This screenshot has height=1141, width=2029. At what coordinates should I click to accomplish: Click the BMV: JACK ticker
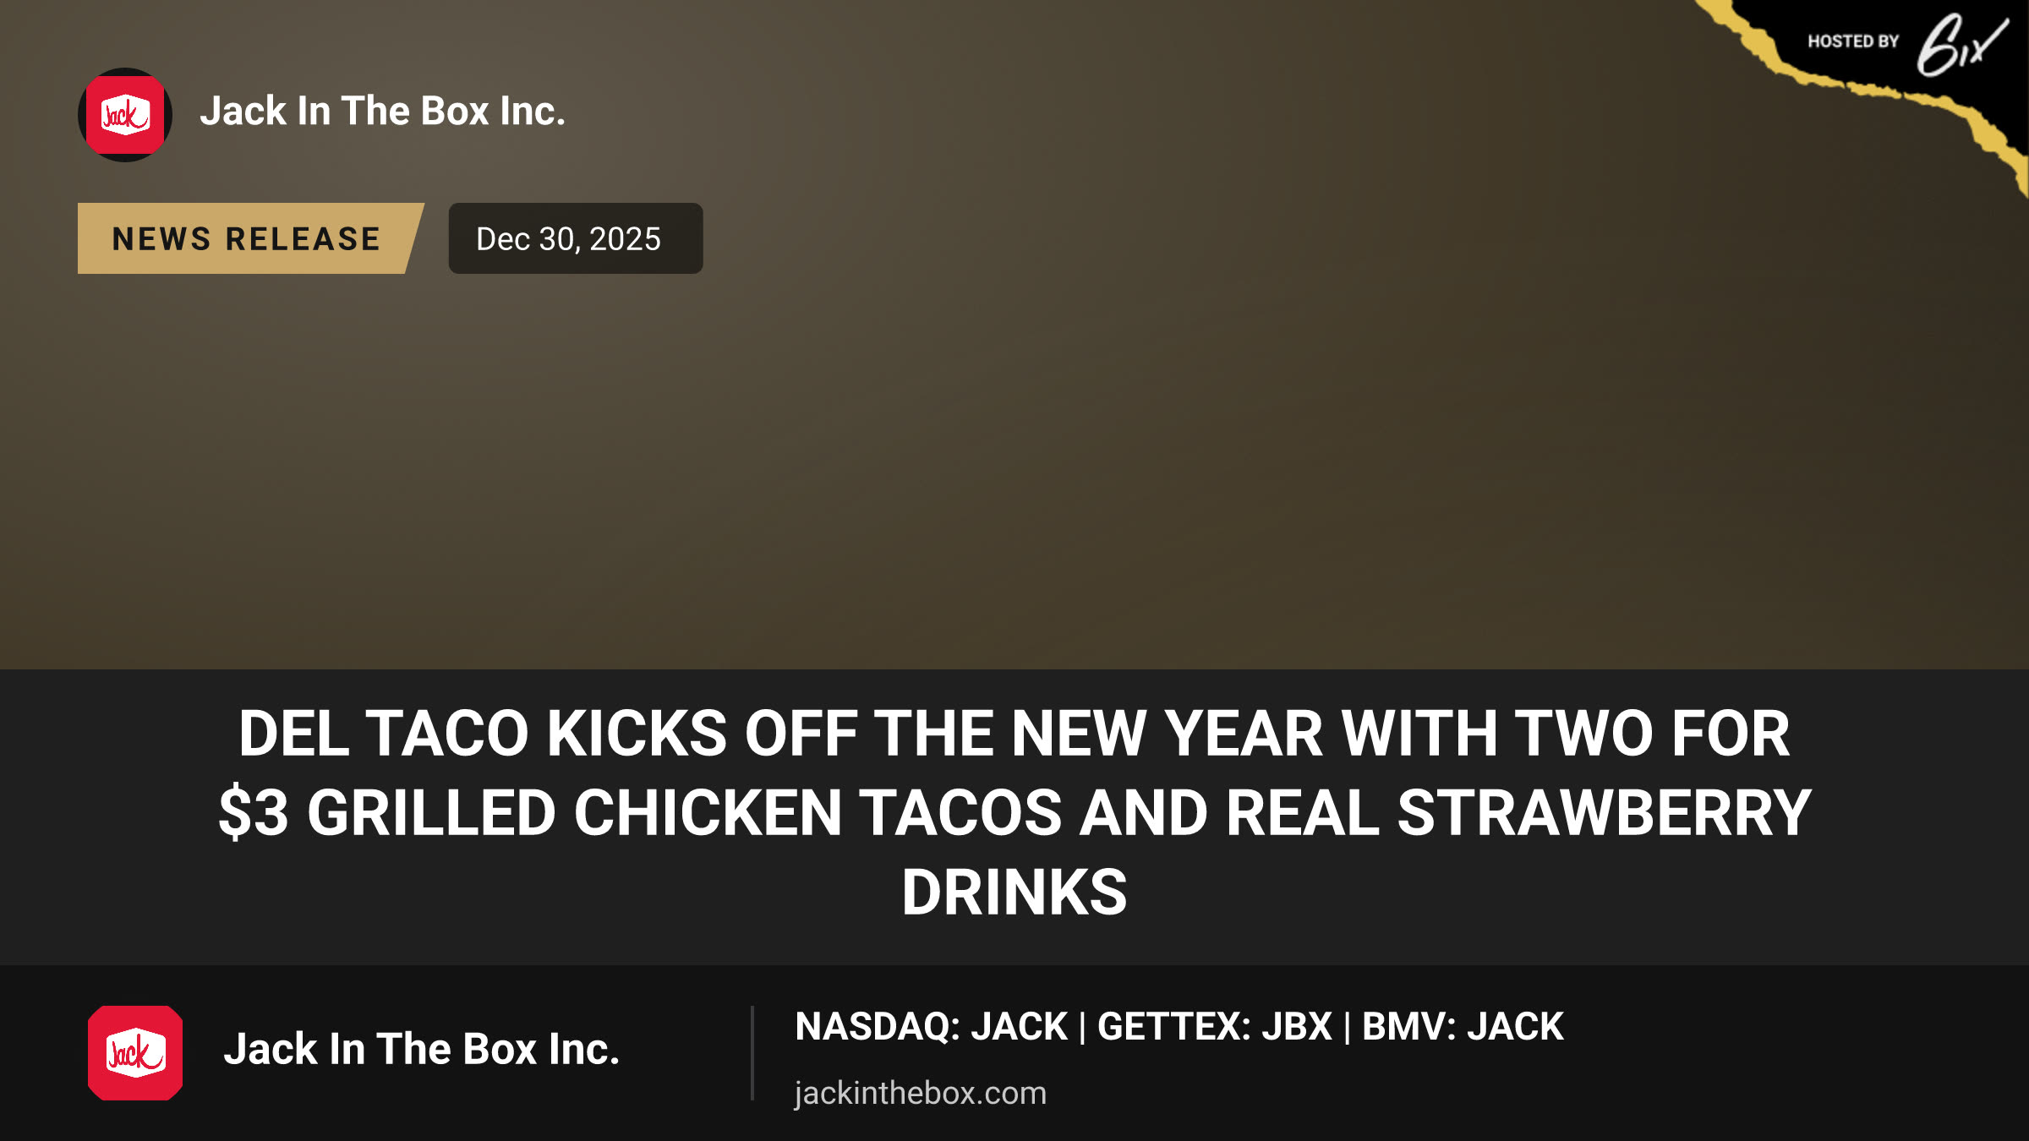coord(1463,1027)
